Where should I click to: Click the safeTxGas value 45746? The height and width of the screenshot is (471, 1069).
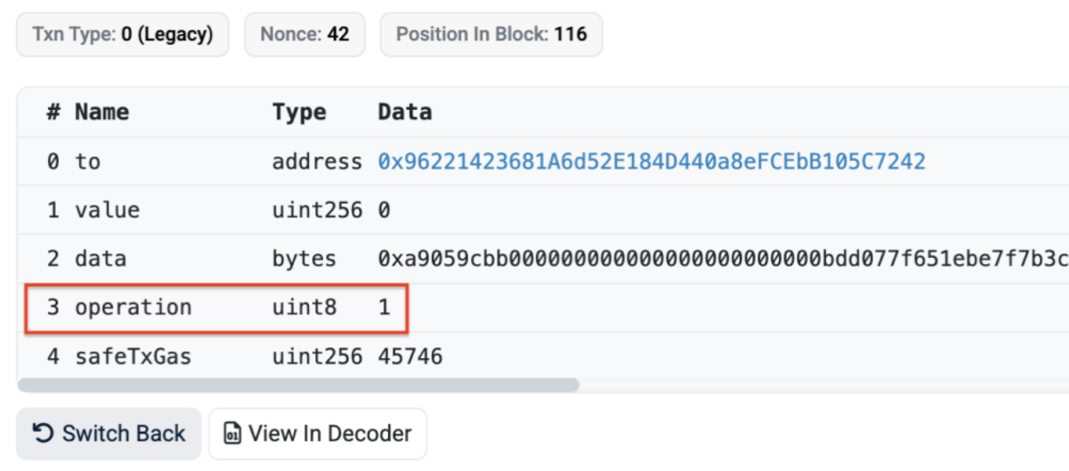pos(411,356)
